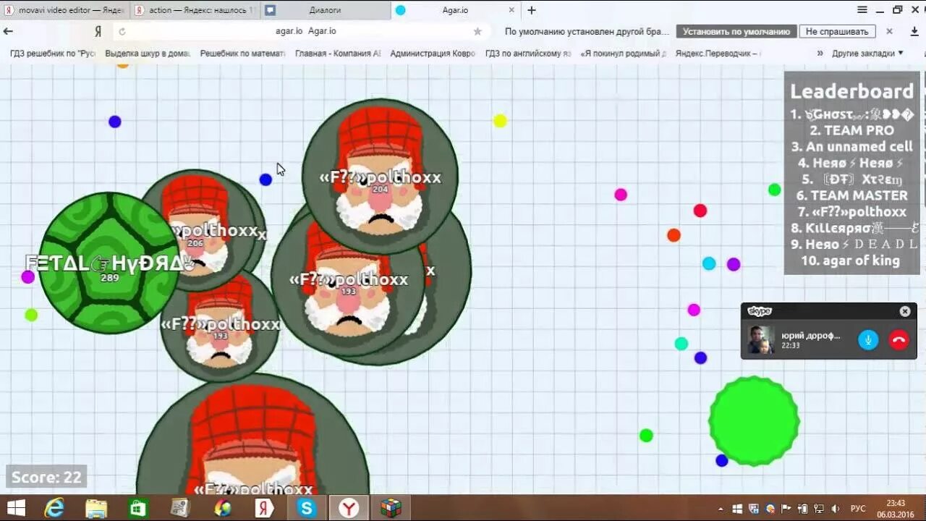
Task: Open bookmark 'ГДЗ по английскому яз'
Action: (x=528, y=54)
